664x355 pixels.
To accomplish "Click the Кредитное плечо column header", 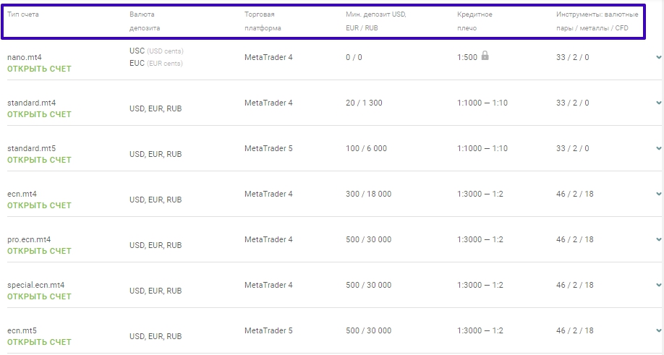I will coord(474,21).
